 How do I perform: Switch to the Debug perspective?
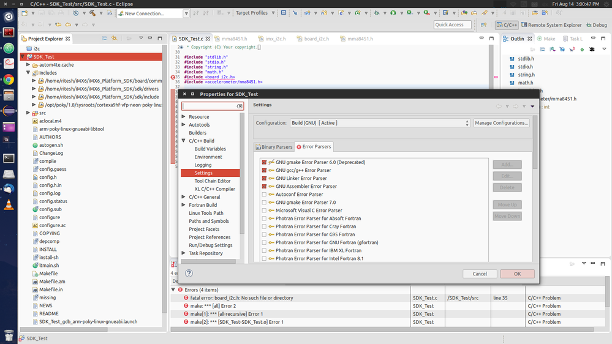[x=597, y=25]
